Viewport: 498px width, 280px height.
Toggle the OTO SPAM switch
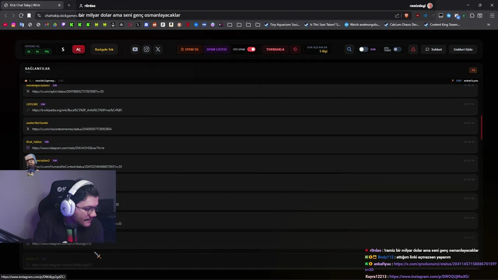(x=251, y=49)
